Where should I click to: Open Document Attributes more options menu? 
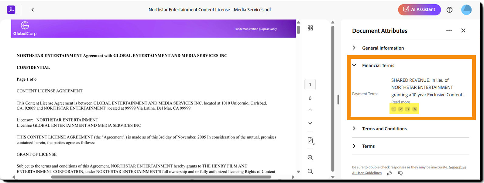[x=449, y=31]
